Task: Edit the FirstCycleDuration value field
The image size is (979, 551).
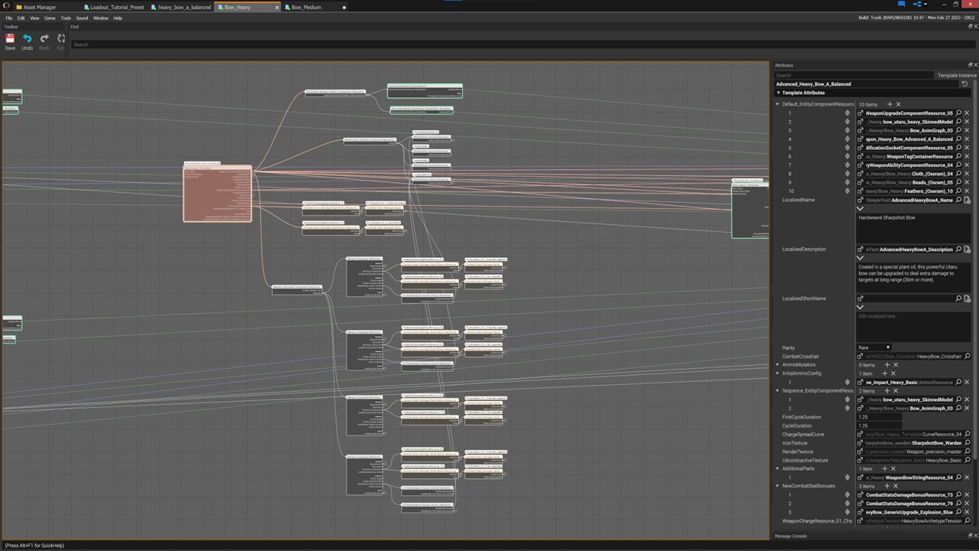Action: tap(880, 417)
